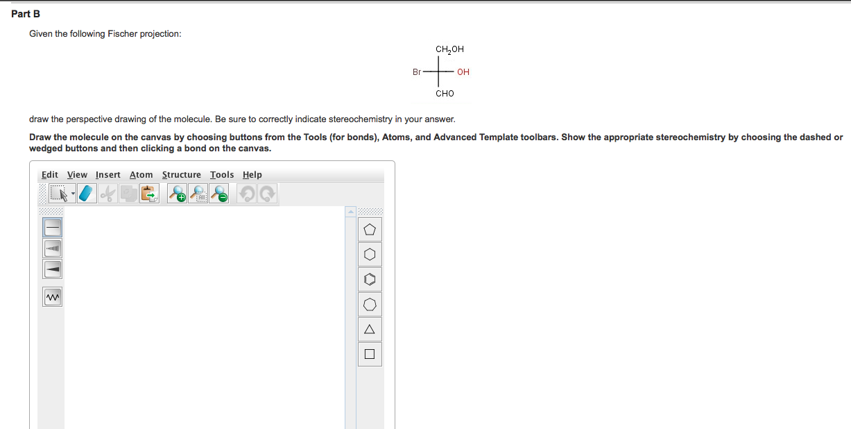This screenshot has height=429, width=851.
Task: Click the Paste icon
Action: pyautogui.click(x=148, y=194)
